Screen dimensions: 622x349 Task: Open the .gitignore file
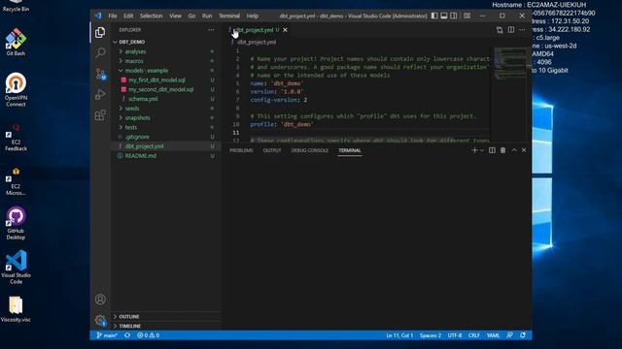(x=137, y=137)
